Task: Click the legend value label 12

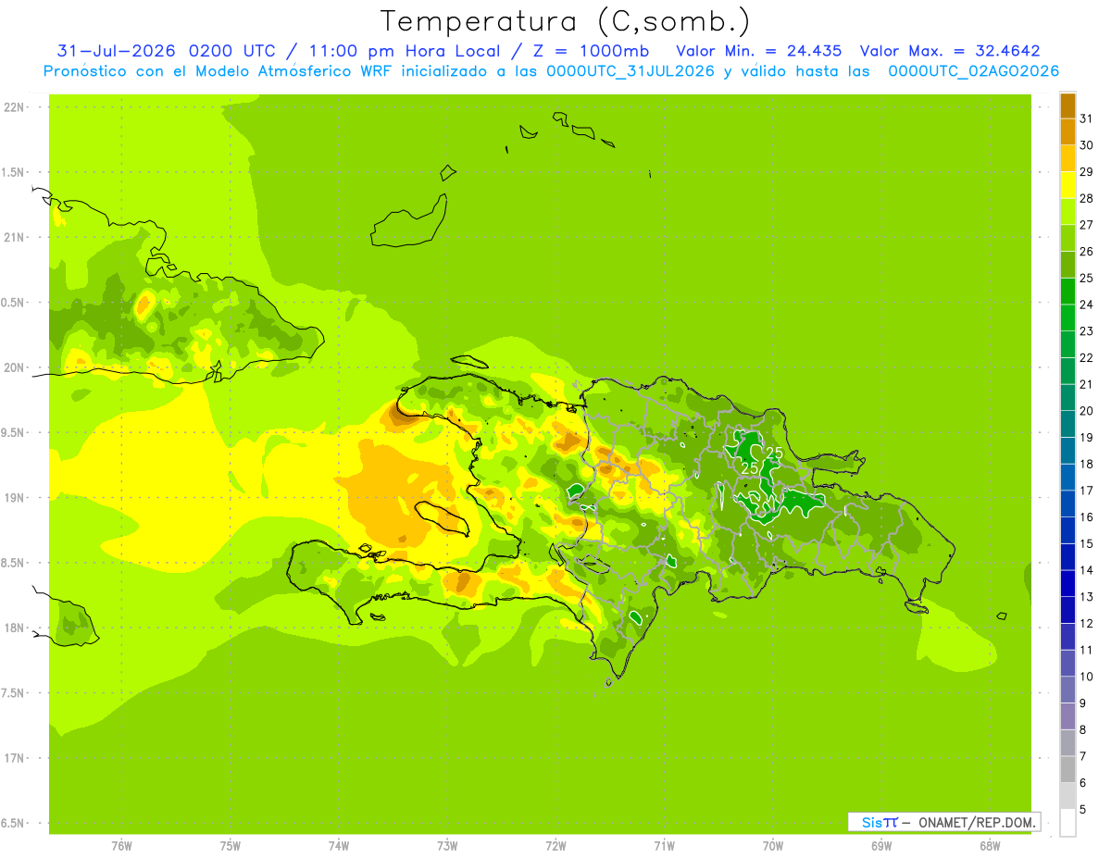Action: (x=1086, y=623)
